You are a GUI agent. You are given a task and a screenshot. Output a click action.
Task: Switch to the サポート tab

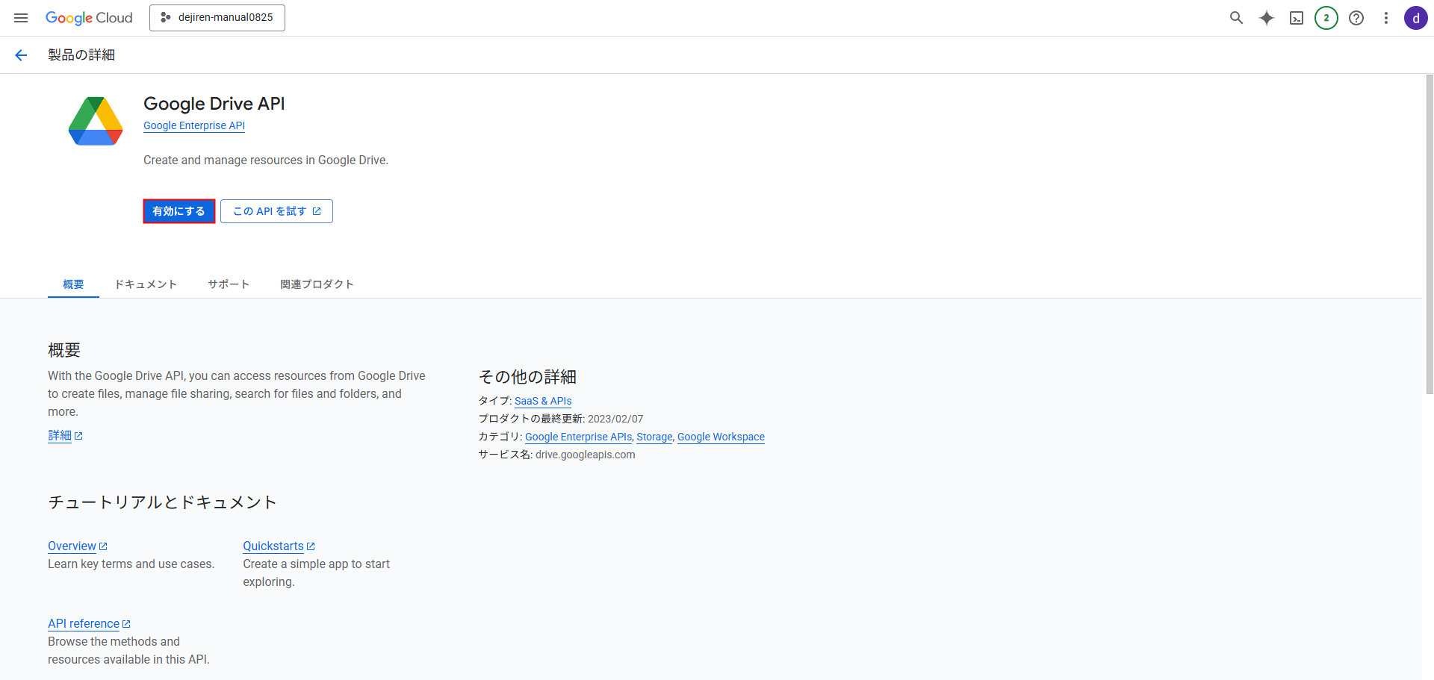pos(229,284)
